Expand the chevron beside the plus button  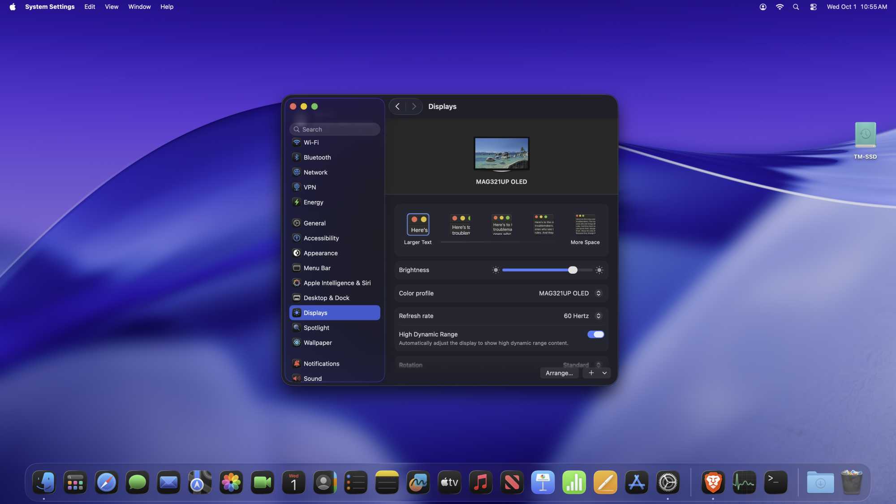point(604,373)
